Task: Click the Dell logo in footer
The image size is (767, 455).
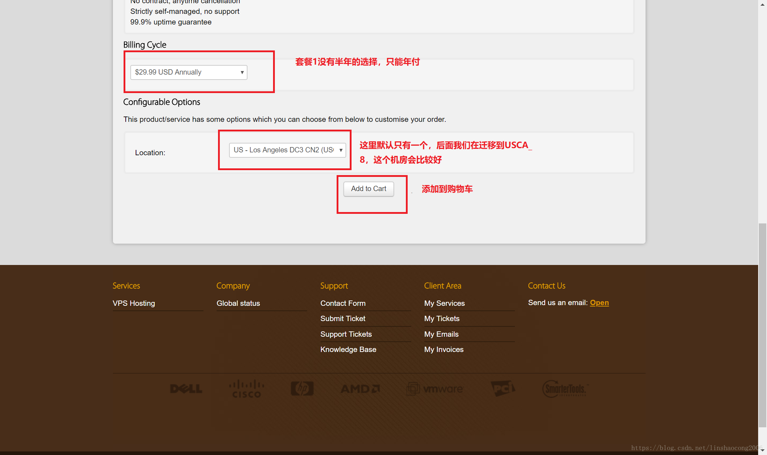Action: coord(186,389)
